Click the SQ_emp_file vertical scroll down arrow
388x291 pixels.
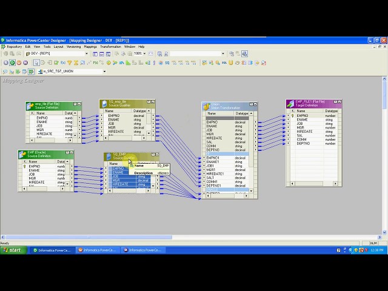point(149,133)
